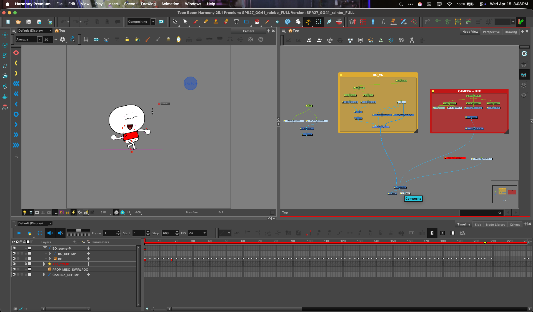Select the Paint bucket tool
This screenshot has width=533, height=312.
point(257,22)
